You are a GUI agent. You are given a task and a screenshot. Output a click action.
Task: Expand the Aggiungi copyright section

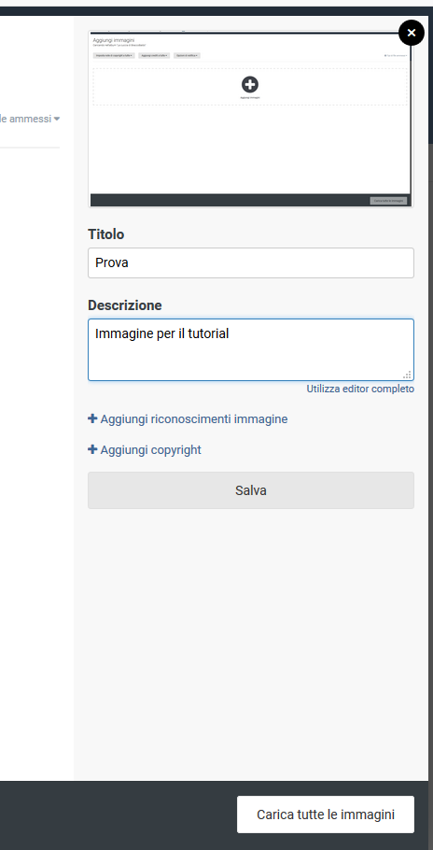point(145,450)
